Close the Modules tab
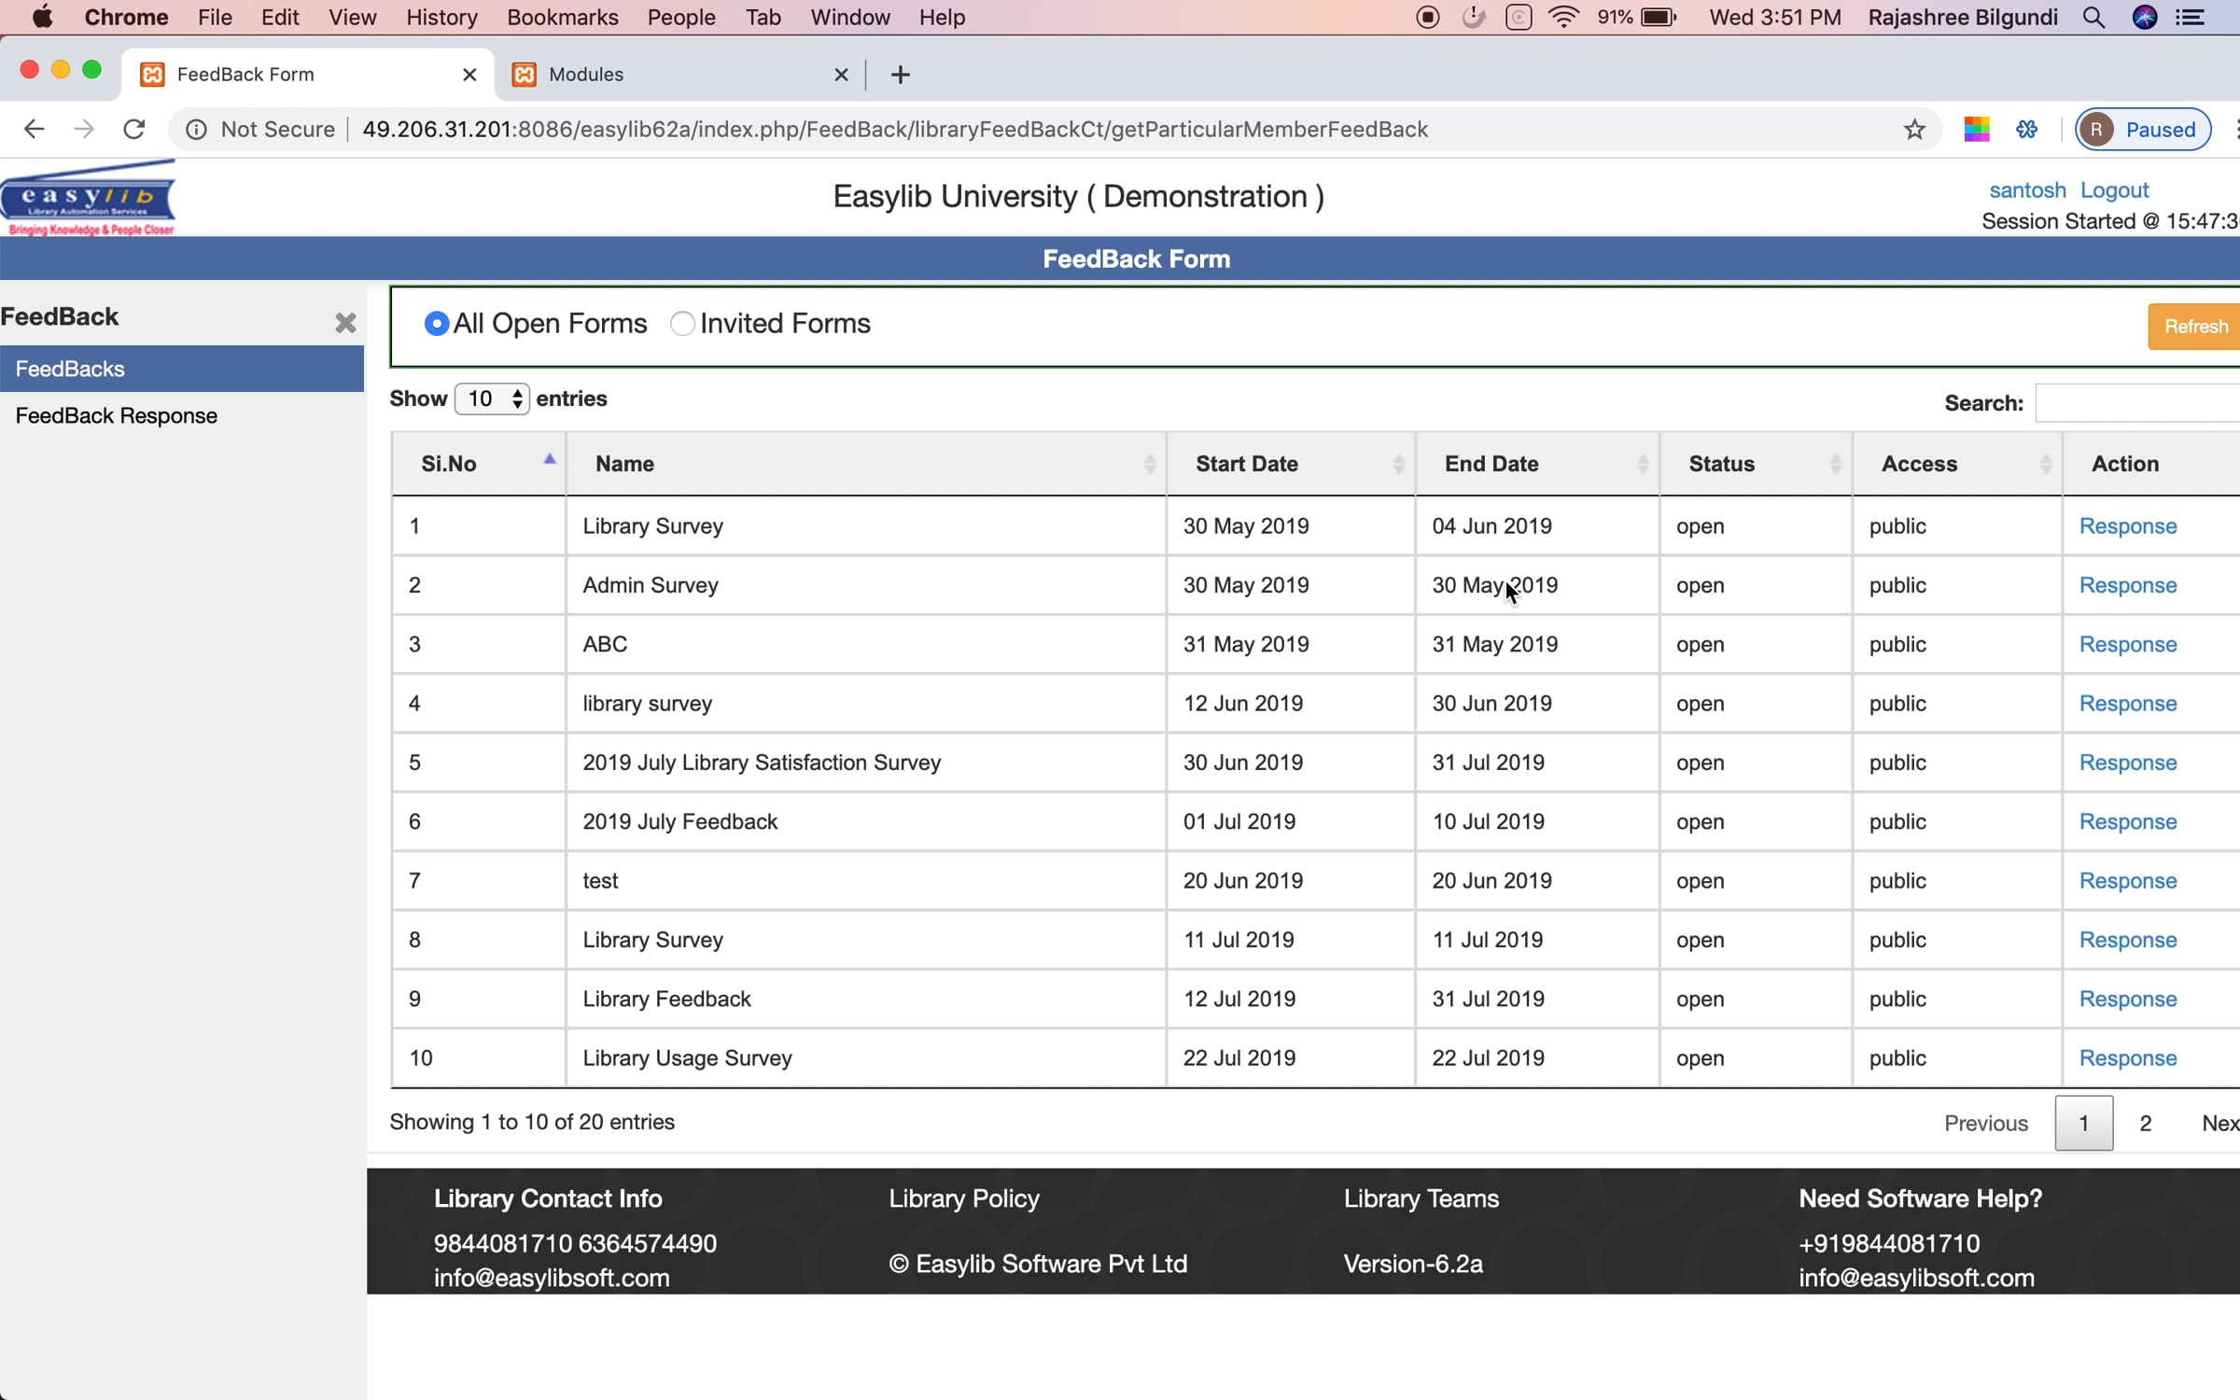This screenshot has height=1400, width=2240. click(x=841, y=75)
